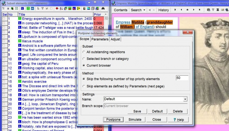Follow the 'of England' hyperlink

(x=144, y=27)
